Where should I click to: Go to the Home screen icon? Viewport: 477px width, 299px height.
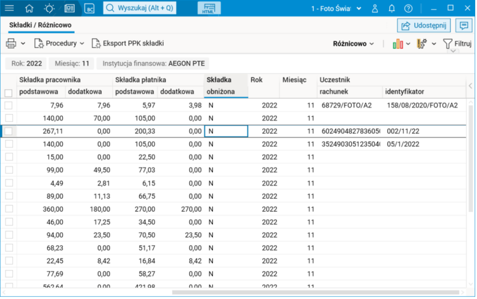[x=29, y=8]
